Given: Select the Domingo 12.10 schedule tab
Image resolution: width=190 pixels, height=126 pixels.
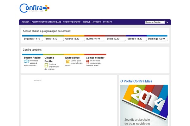Looking at the screenshot, I should 157,39.
